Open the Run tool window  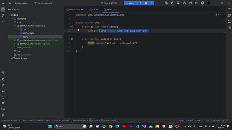(x=3, y=85)
